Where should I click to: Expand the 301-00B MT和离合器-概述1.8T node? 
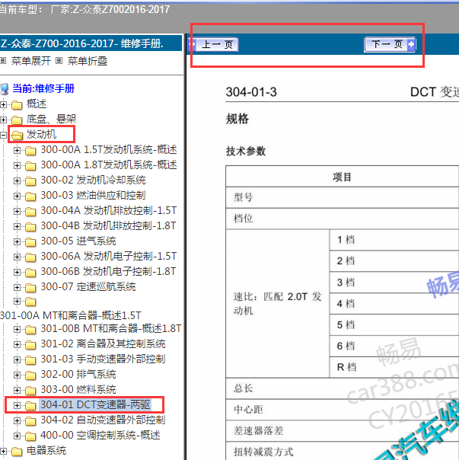coord(17,329)
